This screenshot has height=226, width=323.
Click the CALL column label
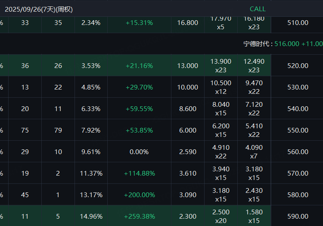258,9
